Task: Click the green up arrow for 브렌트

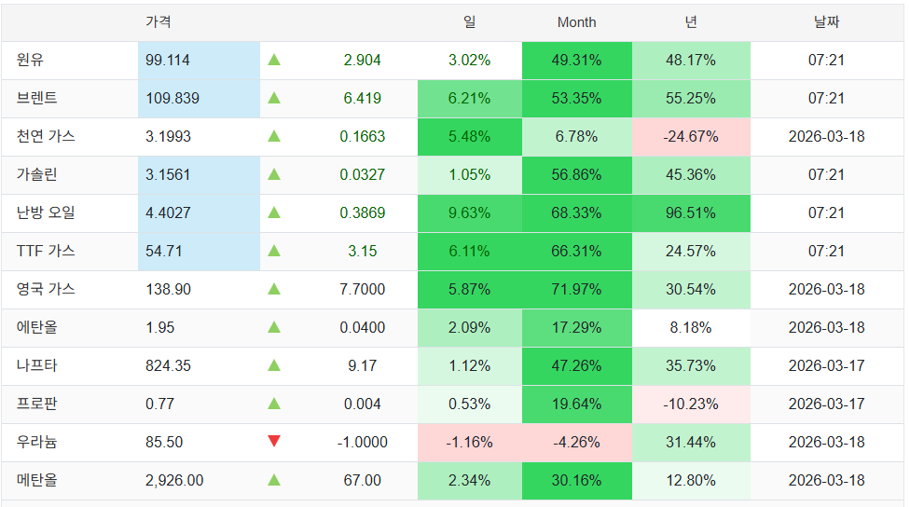Action: pyautogui.click(x=274, y=99)
